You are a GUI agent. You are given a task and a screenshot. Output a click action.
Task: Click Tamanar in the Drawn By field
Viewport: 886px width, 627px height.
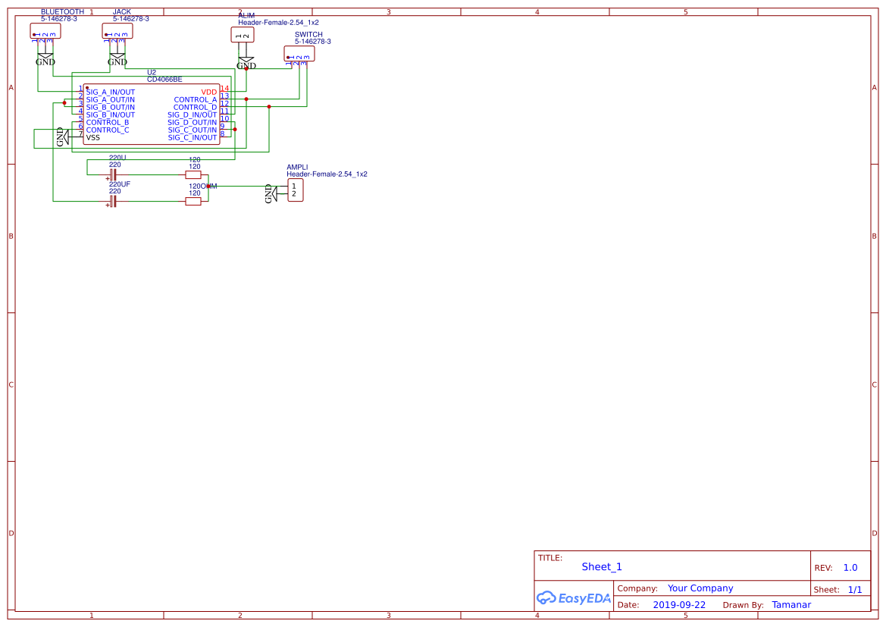[791, 604]
